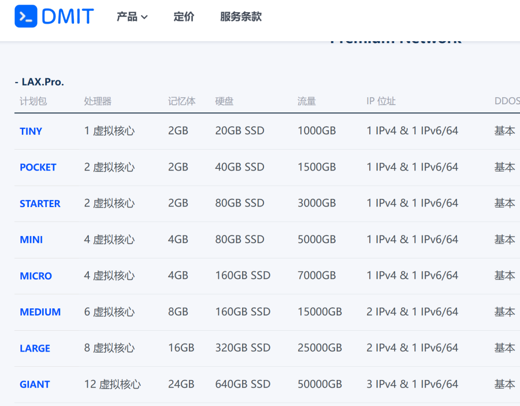The height and width of the screenshot is (406, 520).
Task: Open the MINI plan link
Action: (x=31, y=240)
